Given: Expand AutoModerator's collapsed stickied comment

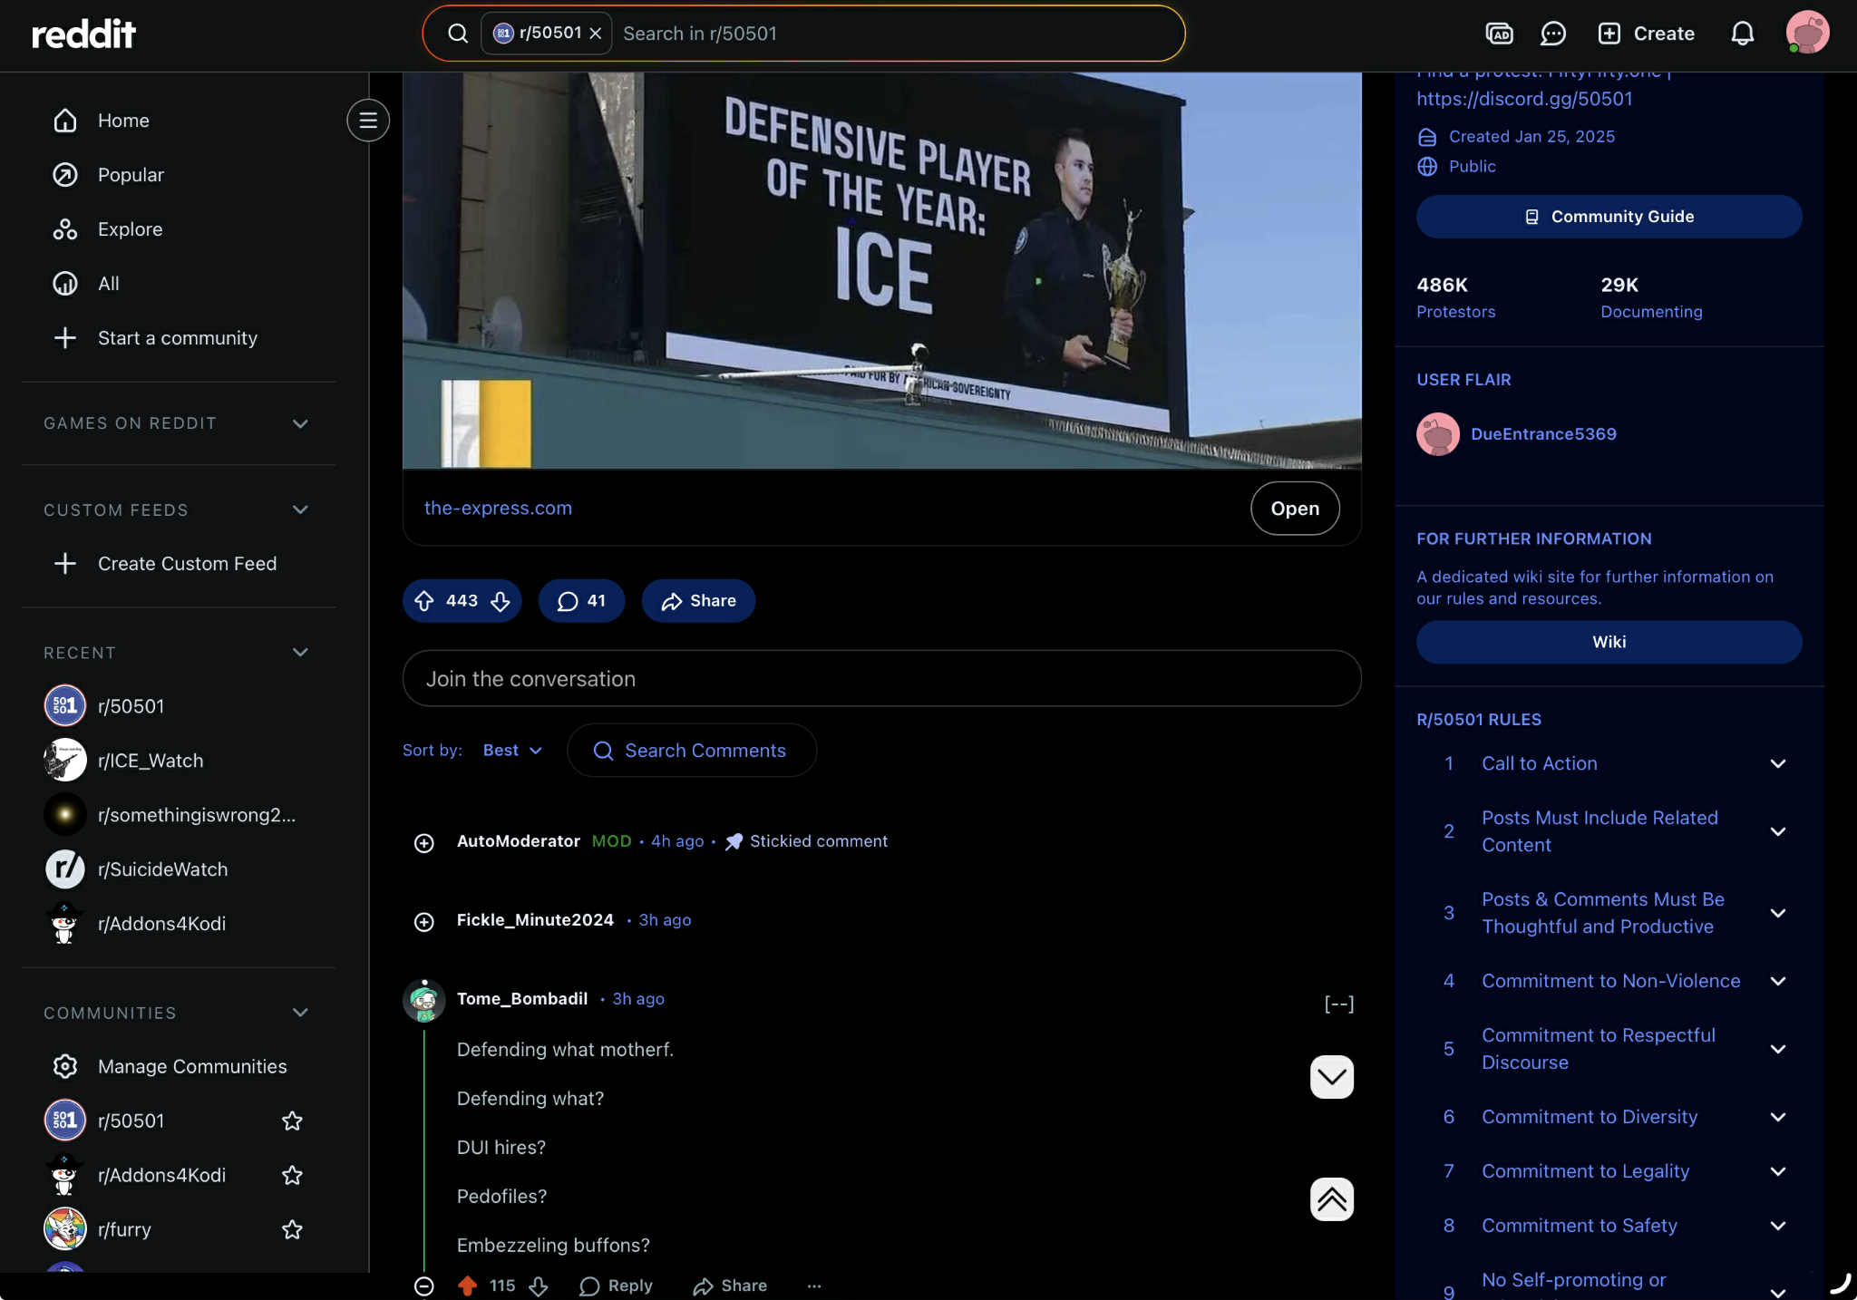Looking at the screenshot, I should point(423,842).
